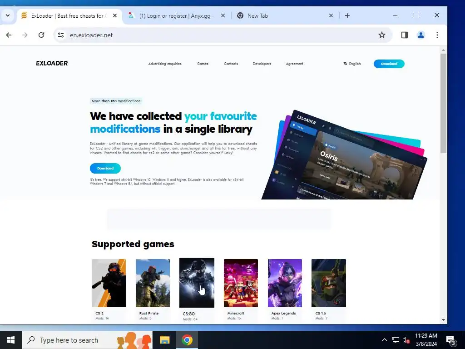Click the browser forward arrow
The height and width of the screenshot is (349, 465).
(x=25, y=35)
